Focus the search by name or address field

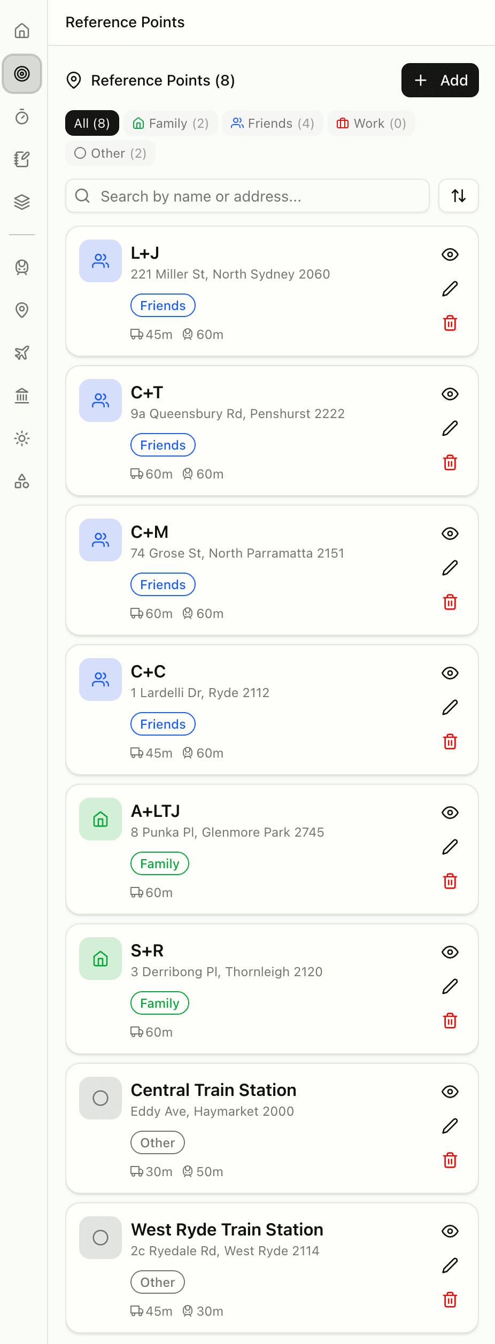click(247, 196)
